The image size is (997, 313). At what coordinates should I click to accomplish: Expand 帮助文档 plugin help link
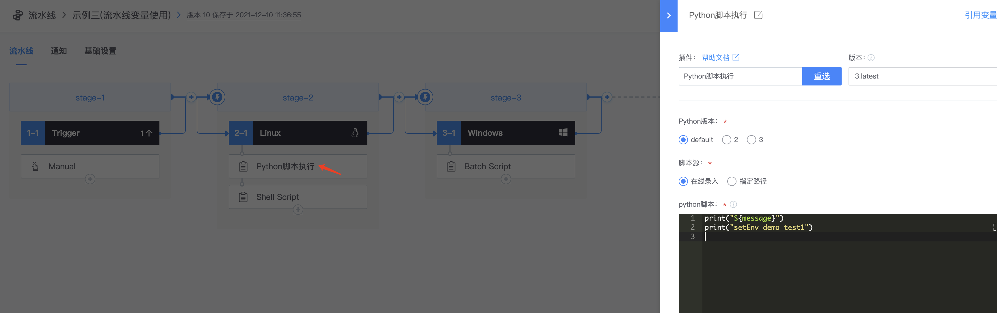coord(719,57)
